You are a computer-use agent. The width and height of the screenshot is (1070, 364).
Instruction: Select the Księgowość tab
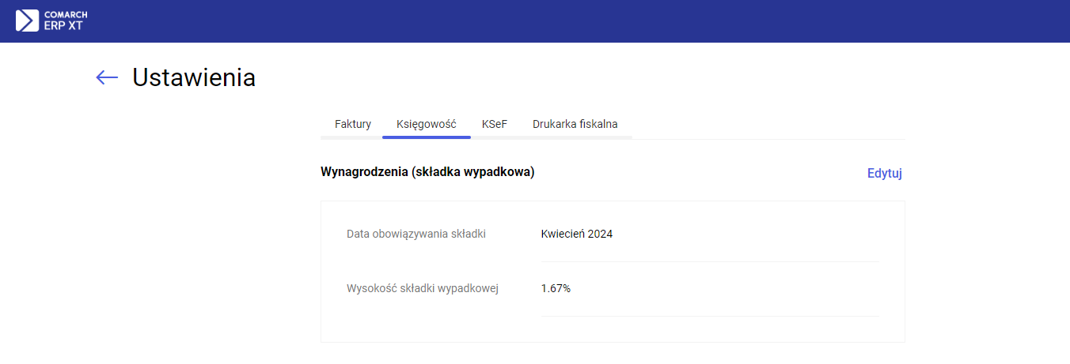(426, 124)
